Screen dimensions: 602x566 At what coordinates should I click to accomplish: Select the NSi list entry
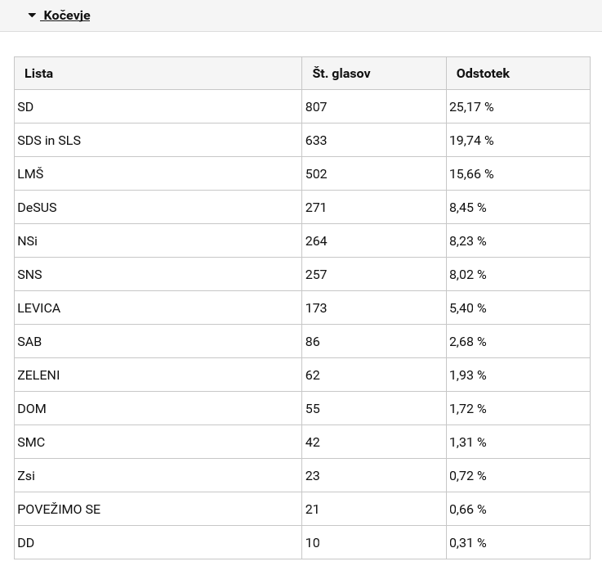[x=158, y=240]
